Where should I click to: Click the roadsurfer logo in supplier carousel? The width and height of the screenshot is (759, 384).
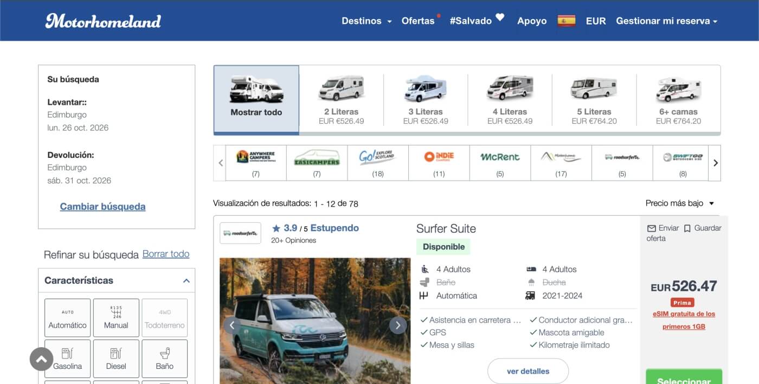coord(622,157)
